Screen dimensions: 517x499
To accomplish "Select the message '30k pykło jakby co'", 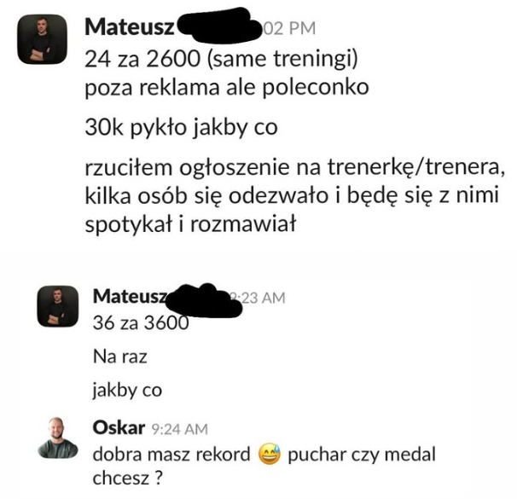I will tap(182, 128).
